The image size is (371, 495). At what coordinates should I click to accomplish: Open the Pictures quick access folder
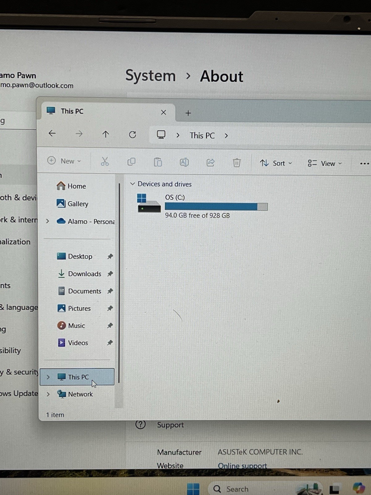(74, 308)
